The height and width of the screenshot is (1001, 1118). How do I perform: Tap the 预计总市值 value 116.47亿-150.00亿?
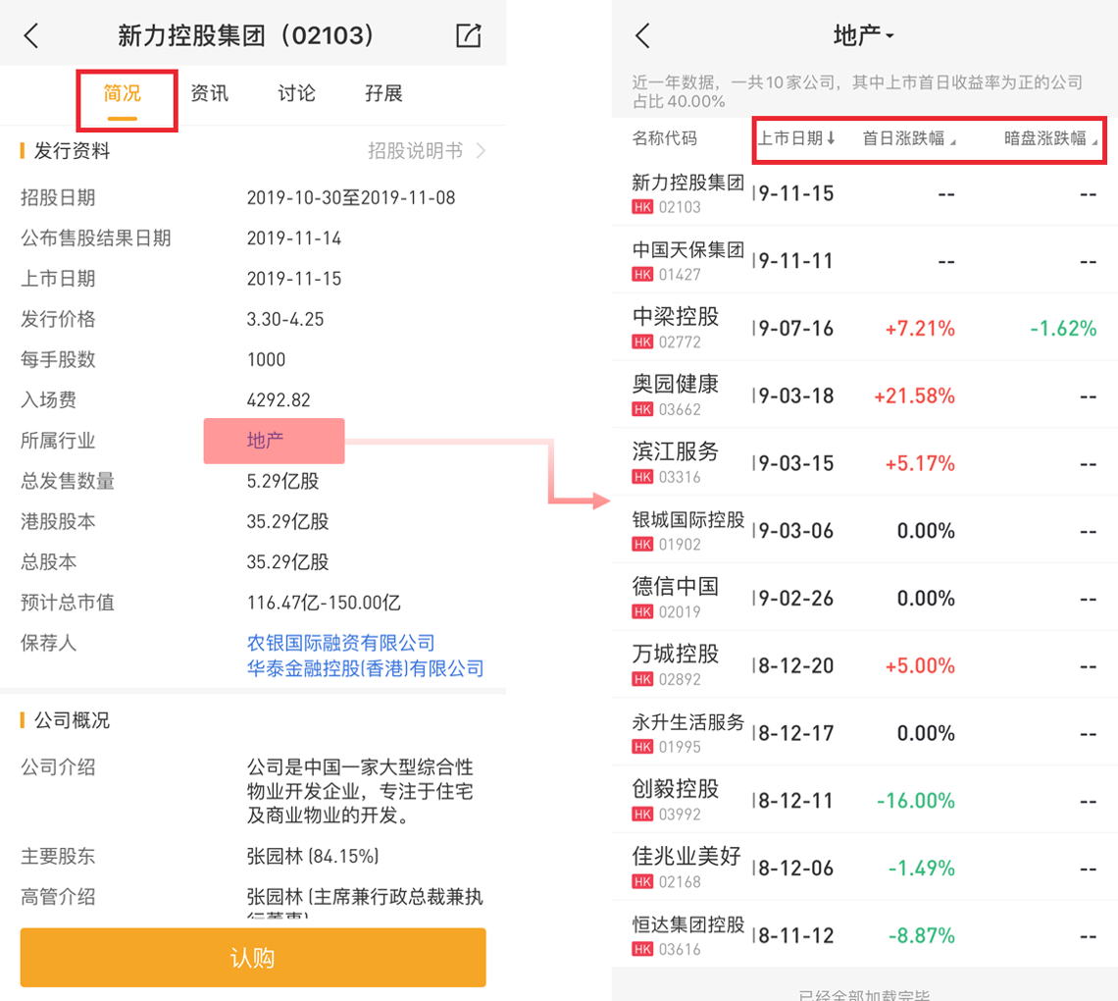[324, 603]
